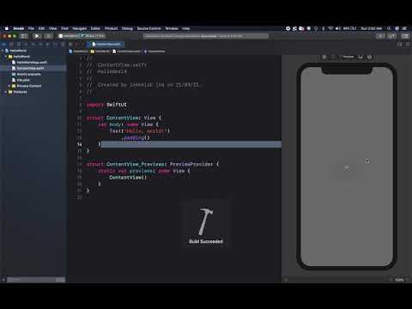Image resolution: width=412 pixels, height=309 pixels.
Task: Click HelloWorld folder in breadcrumb bar
Action: [100, 51]
